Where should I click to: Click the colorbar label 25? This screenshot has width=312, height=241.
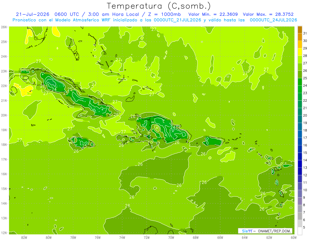click(305, 78)
